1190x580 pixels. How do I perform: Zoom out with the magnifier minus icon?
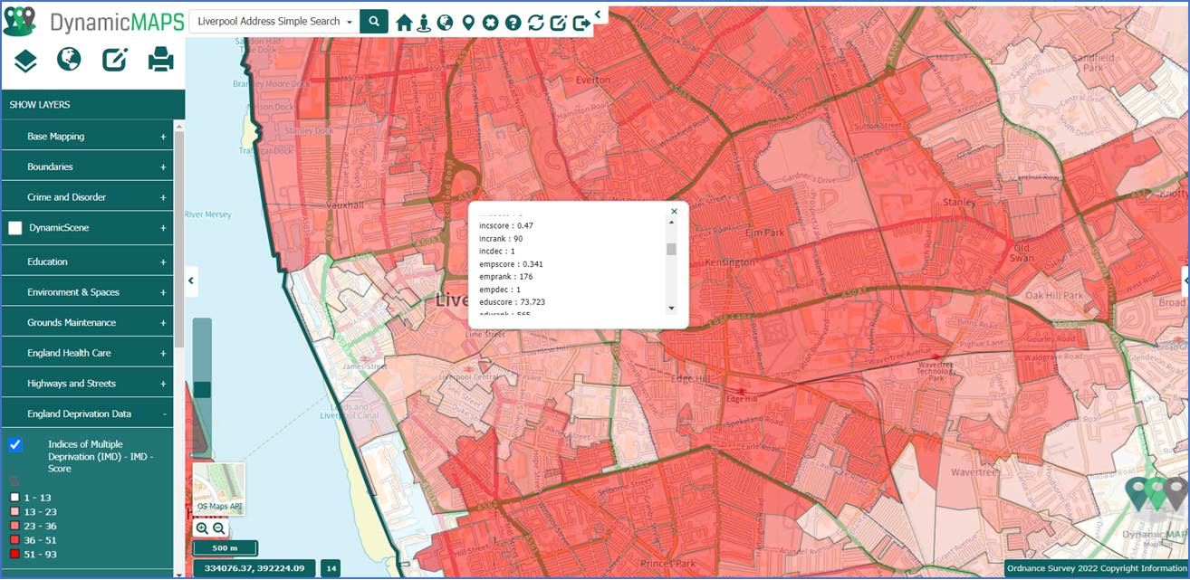[218, 528]
